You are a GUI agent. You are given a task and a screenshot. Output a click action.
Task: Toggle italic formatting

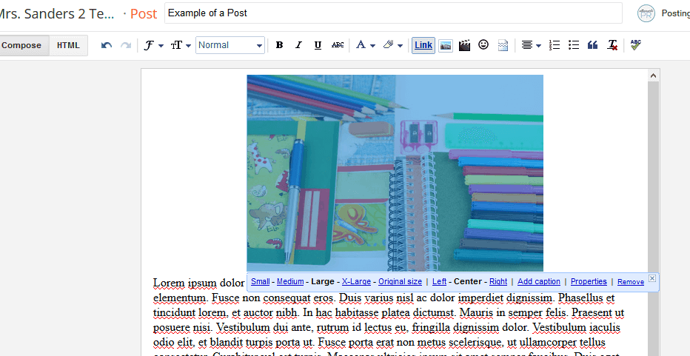[x=298, y=45]
